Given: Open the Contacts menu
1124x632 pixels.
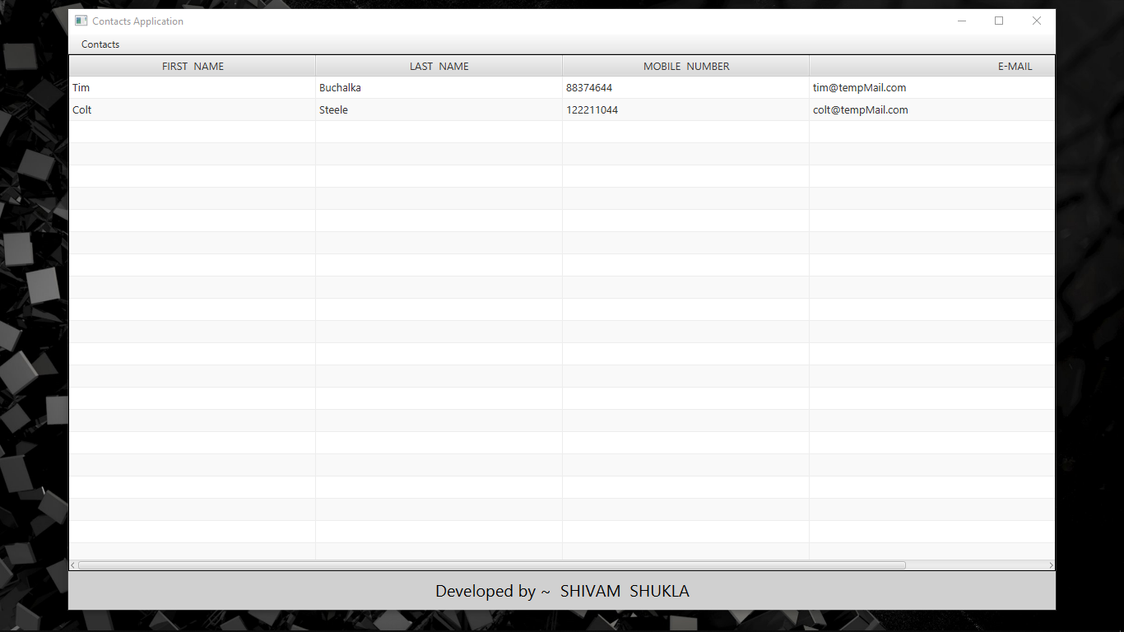Looking at the screenshot, I should tap(99, 44).
